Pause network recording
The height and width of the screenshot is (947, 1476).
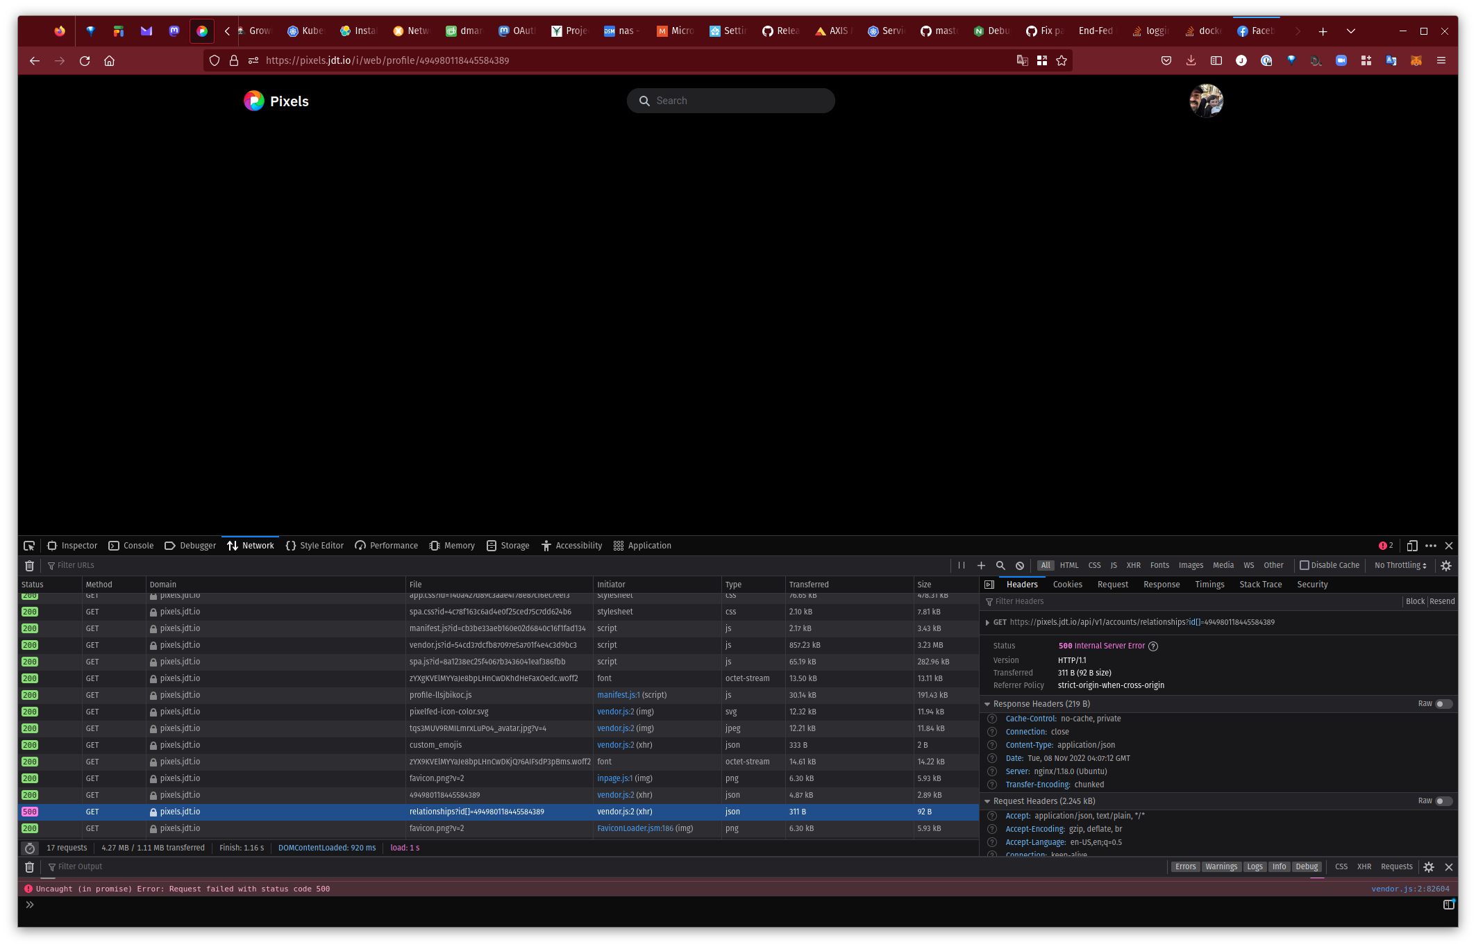pyautogui.click(x=962, y=566)
